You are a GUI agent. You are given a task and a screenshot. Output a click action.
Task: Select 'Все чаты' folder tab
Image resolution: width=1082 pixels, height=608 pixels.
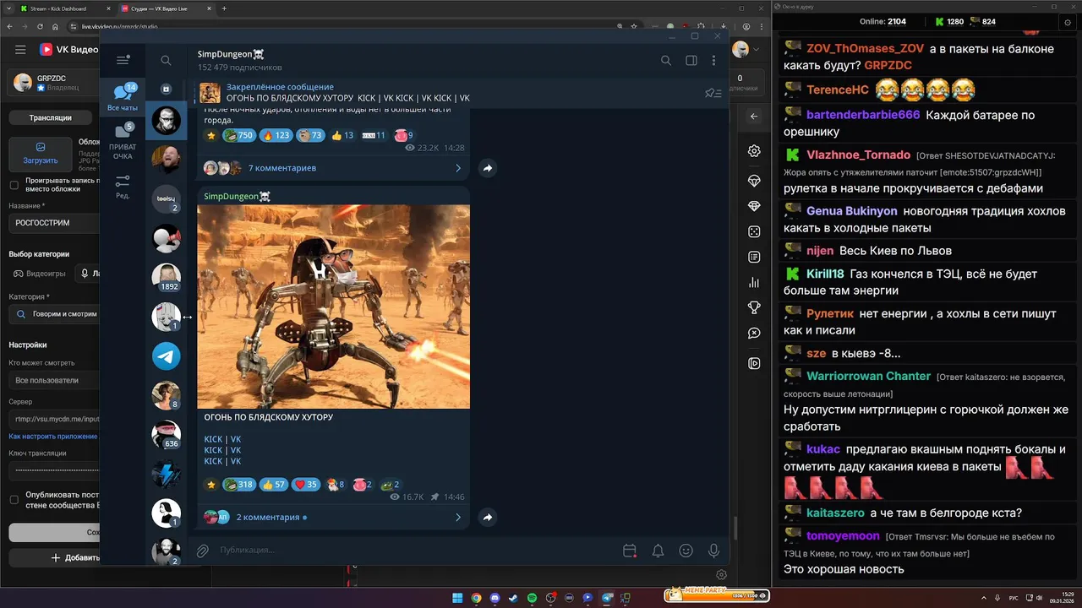coord(123,98)
